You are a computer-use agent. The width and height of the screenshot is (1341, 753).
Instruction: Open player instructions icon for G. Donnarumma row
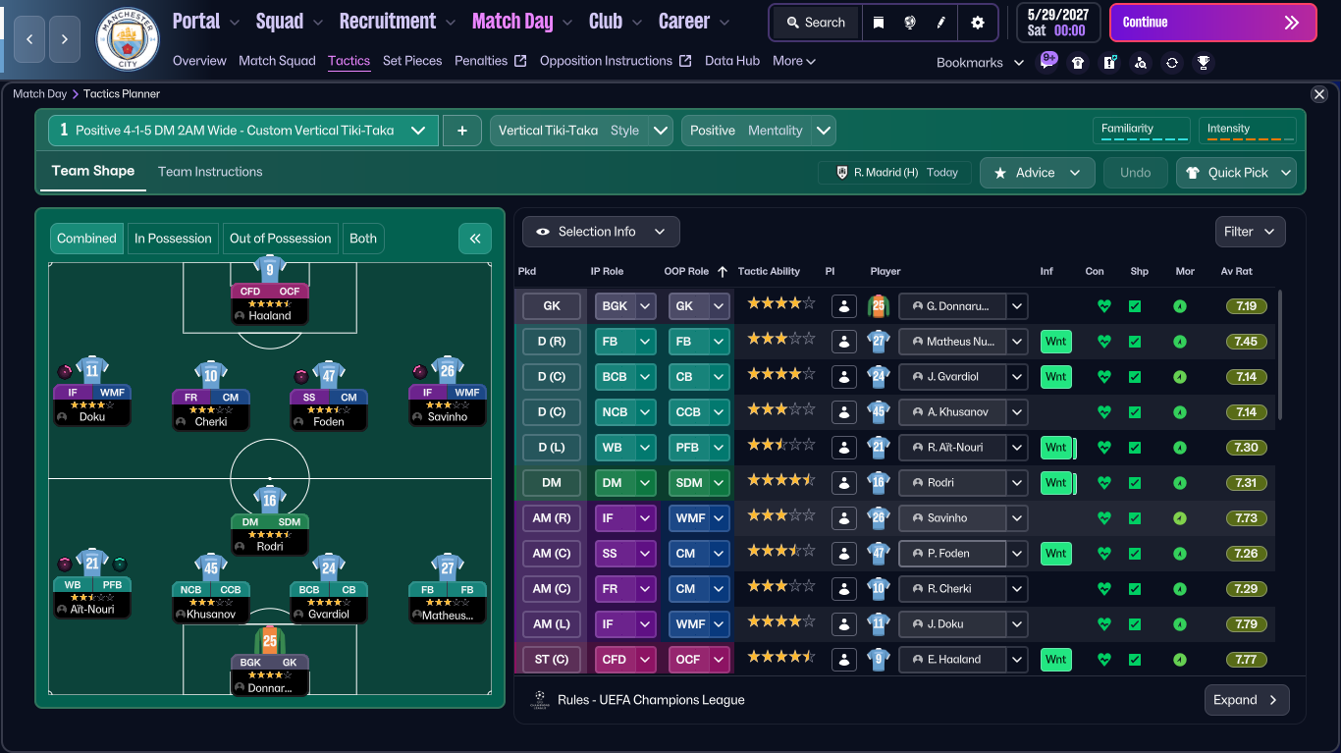pos(843,306)
